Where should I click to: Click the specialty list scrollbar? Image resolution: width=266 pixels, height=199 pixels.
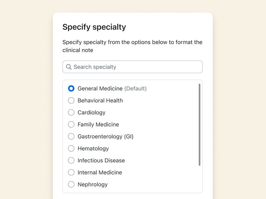coord(199,125)
